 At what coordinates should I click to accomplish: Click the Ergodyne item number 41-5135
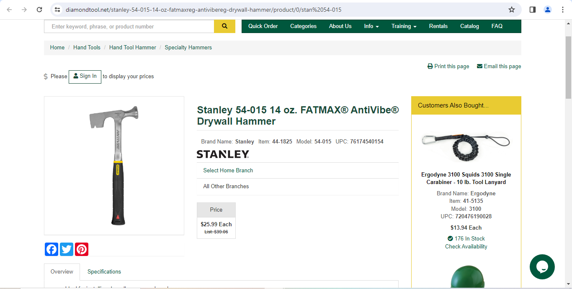473,201
